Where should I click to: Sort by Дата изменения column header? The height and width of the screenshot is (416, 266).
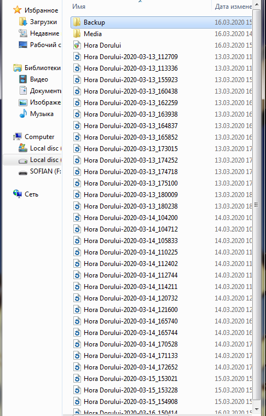click(x=233, y=7)
